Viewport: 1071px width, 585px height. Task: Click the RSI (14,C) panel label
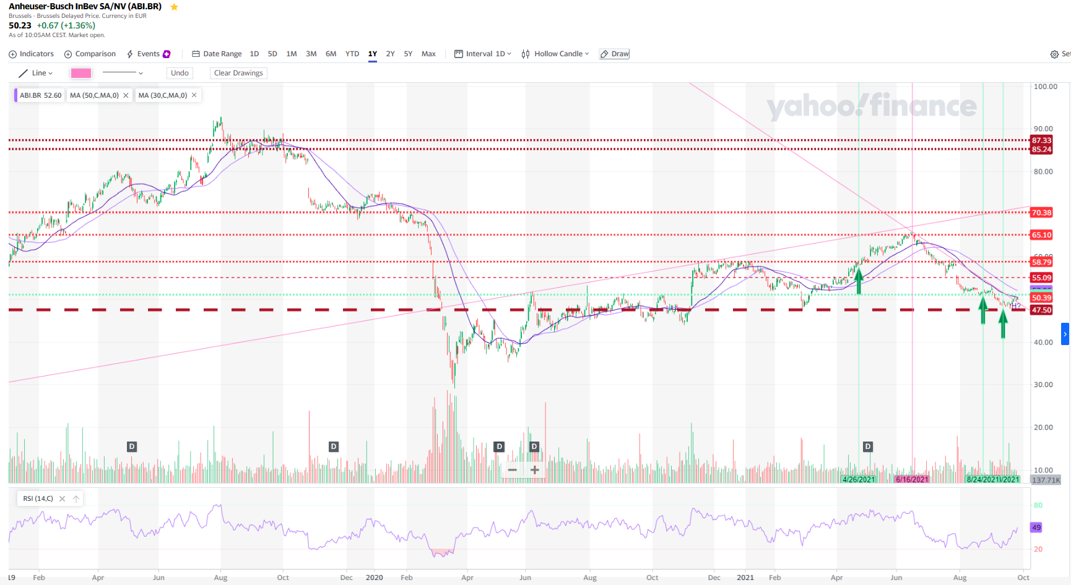[x=38, y=498]
